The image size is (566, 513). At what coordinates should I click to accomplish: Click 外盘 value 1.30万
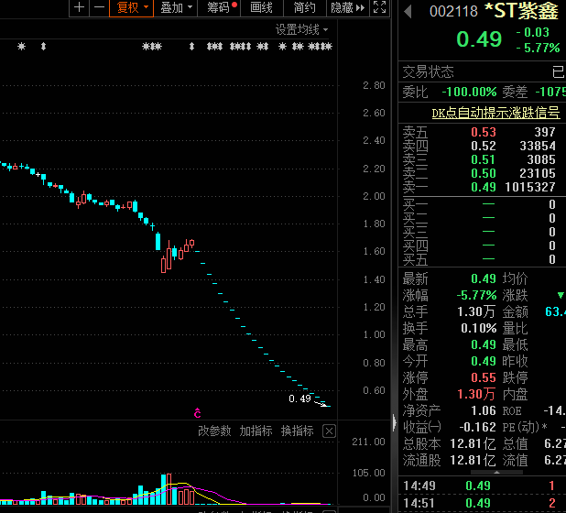pos(476,394)
